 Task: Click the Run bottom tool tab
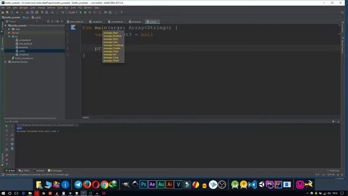click(10, 170)
